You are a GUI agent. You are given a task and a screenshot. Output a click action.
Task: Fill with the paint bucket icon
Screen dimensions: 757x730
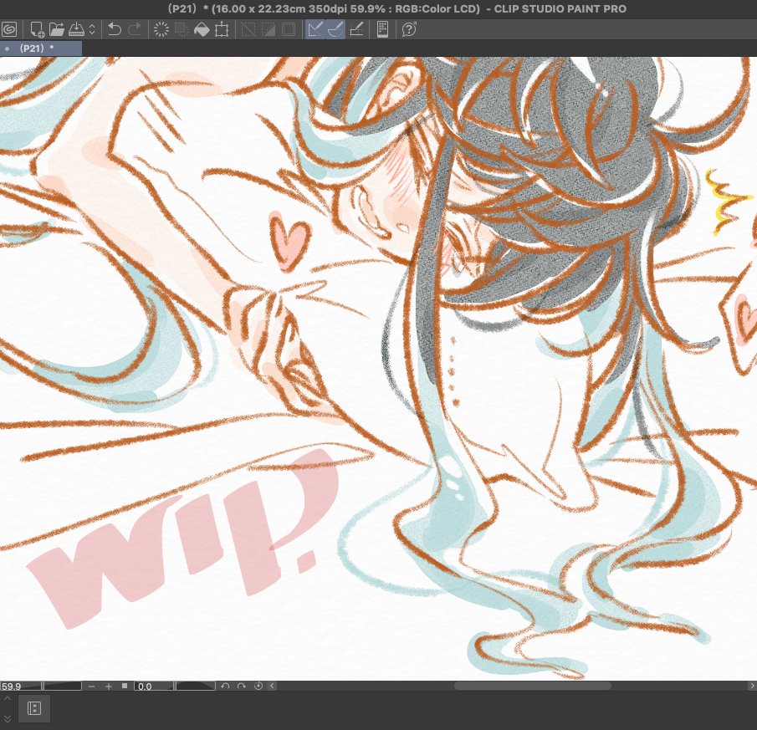point(202,29)
